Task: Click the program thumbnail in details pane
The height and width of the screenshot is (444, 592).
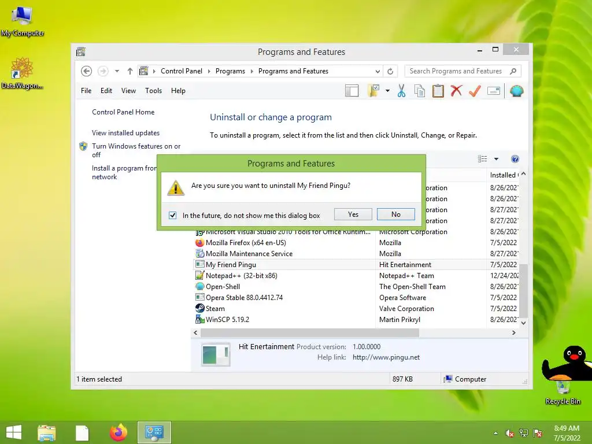Action: point(215,355)
